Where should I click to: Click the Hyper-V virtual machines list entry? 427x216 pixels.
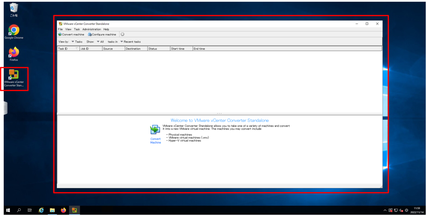184,141
